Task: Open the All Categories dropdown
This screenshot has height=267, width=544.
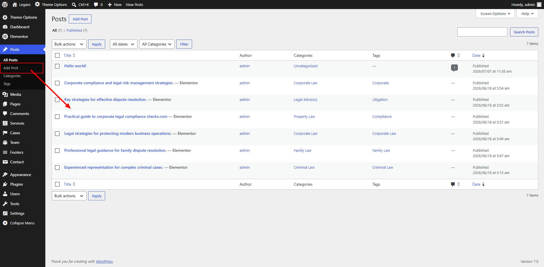Action: click(x=157, y=44)
